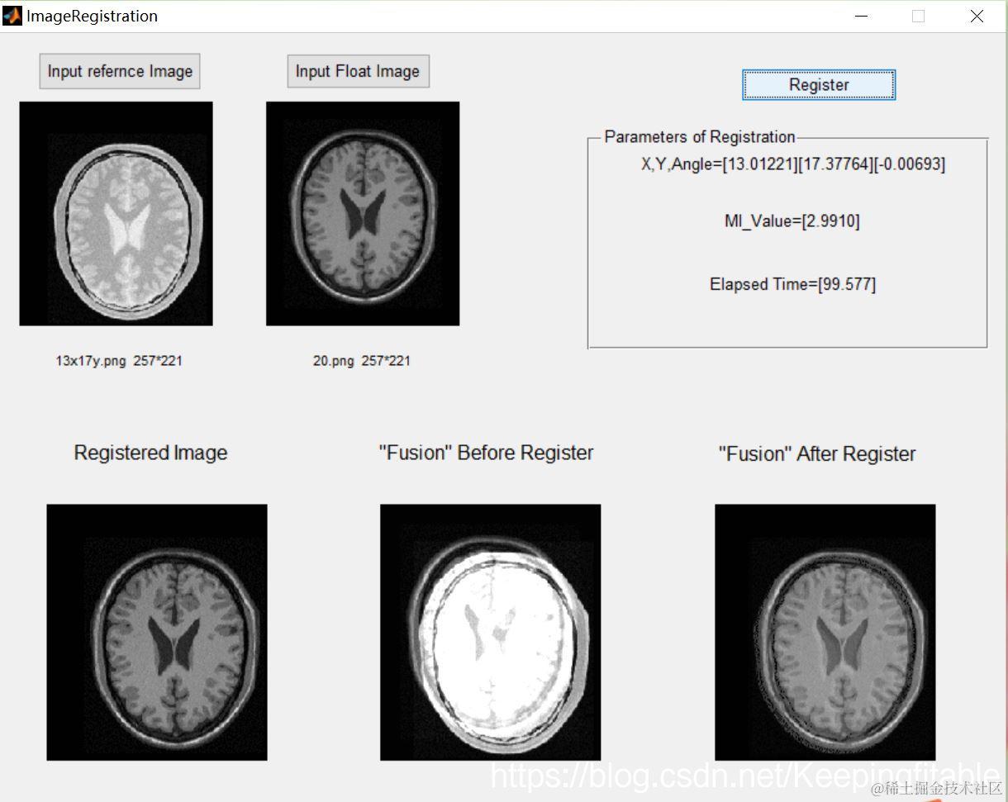Click the Input Float Image button
This screenshot has width=1008, height=802.
point(358,71)
